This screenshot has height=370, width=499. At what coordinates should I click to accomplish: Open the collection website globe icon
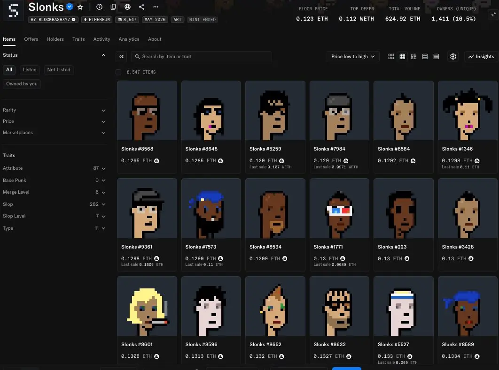[x=127, y=7]
